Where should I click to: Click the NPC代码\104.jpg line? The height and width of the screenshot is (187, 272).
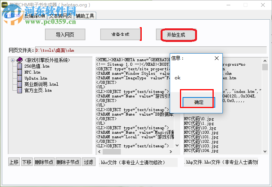pyautogui.click(x=201, y=150)
